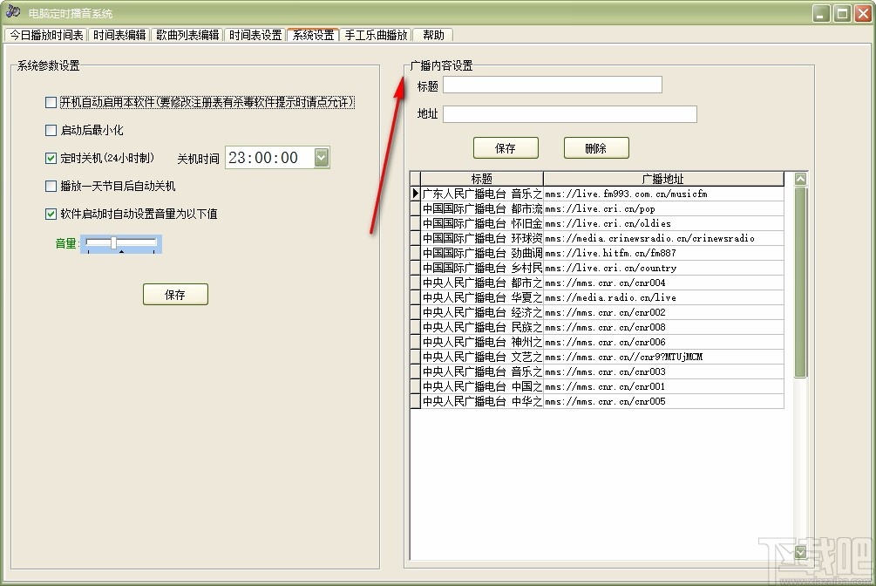This screenshot has width=876, height=586.
Task: Click address mms://media.radio.cn/live
Action: point(611,297)
